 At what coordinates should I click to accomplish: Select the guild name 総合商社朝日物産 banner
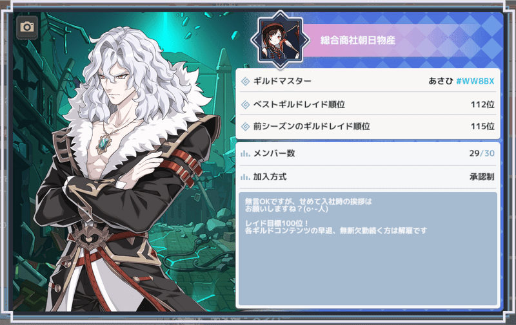358,41
